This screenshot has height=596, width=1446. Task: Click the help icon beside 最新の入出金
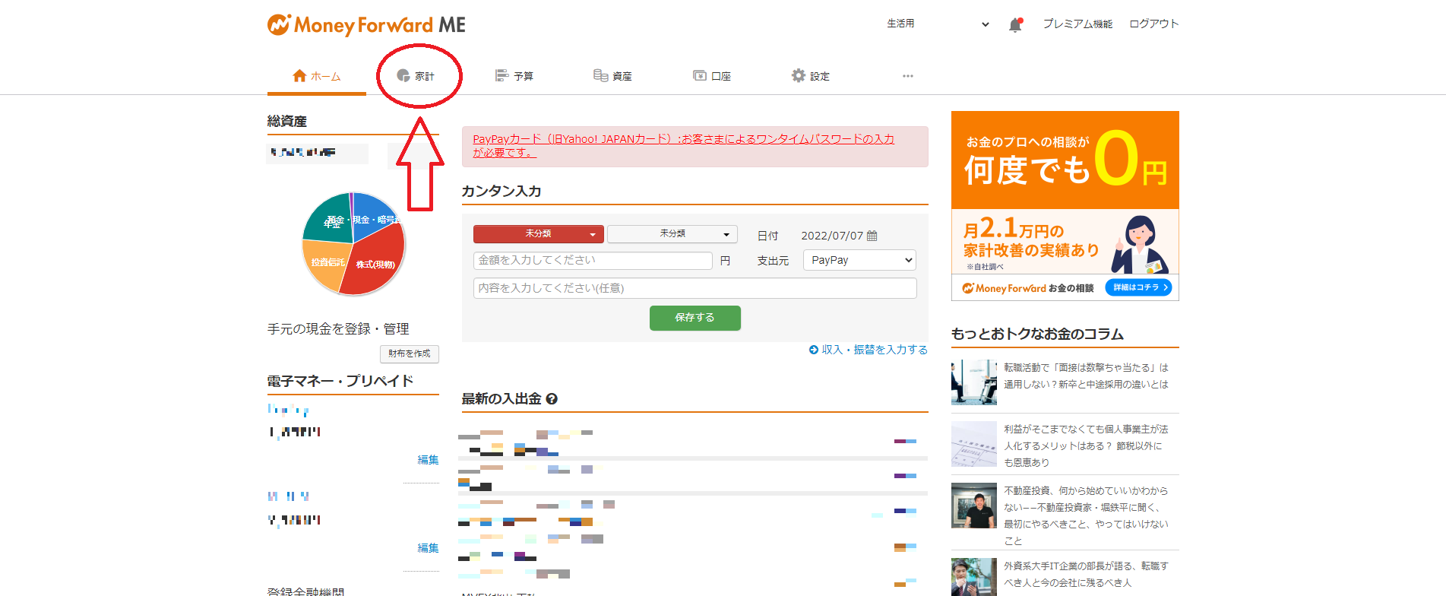click(552, 399)
